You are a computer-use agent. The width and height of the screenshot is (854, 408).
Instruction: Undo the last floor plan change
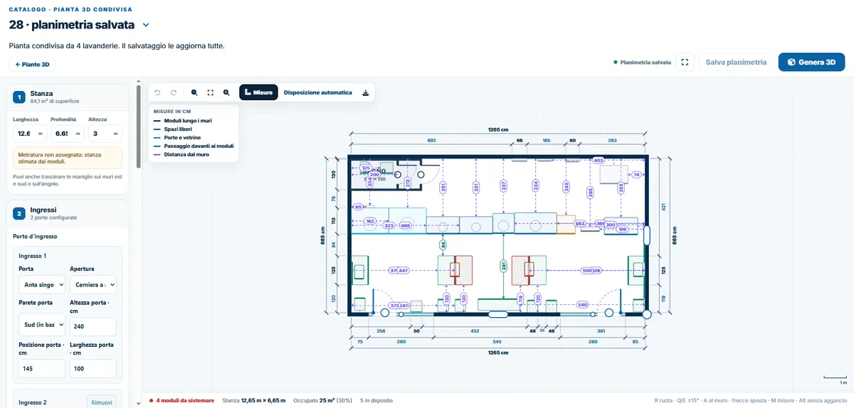[x=157, y=92]
